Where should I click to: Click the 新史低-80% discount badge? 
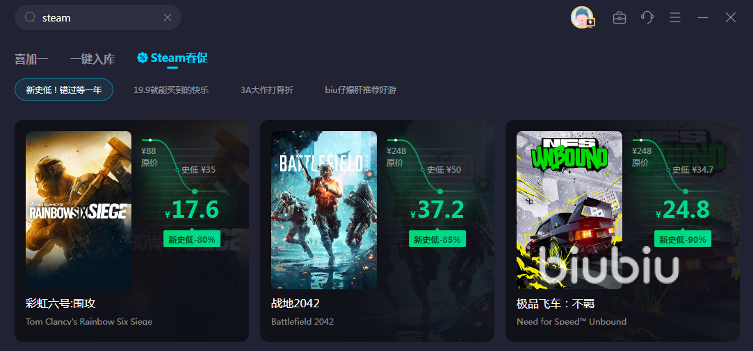(192, 239)
